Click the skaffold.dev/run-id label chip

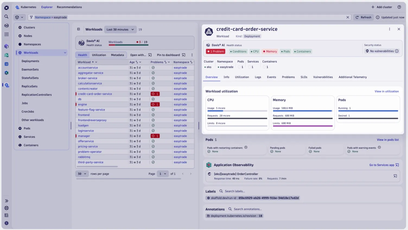click(x=253, y=198)
